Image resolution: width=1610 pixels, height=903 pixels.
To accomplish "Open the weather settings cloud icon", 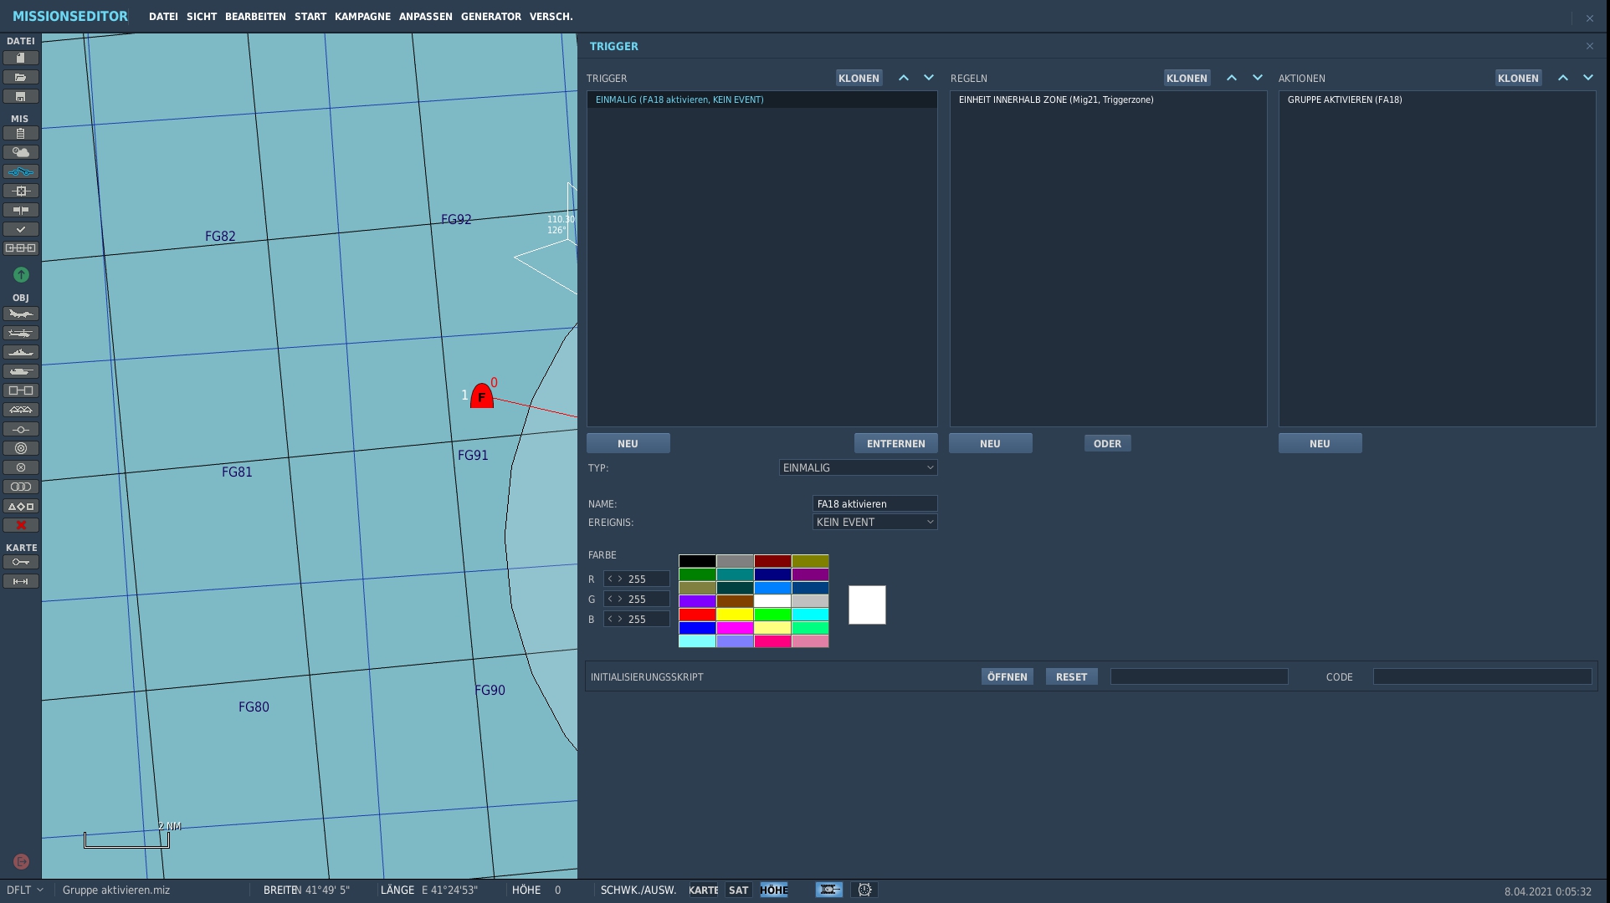I will [x=21, y=152].
